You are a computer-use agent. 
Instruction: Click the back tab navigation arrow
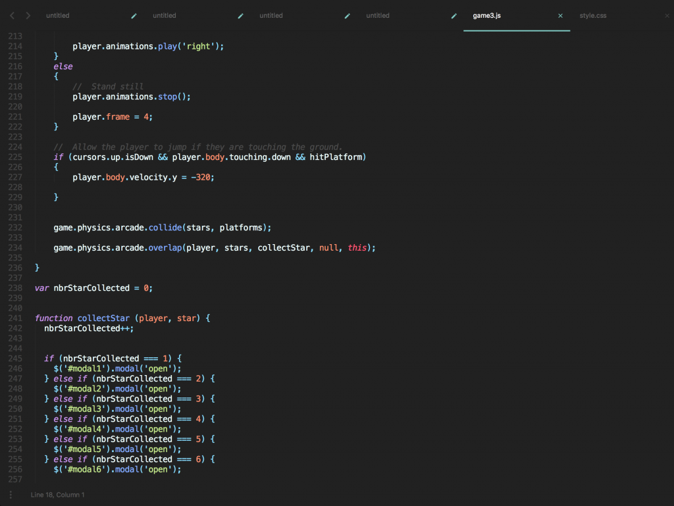(x=12, y=16)
